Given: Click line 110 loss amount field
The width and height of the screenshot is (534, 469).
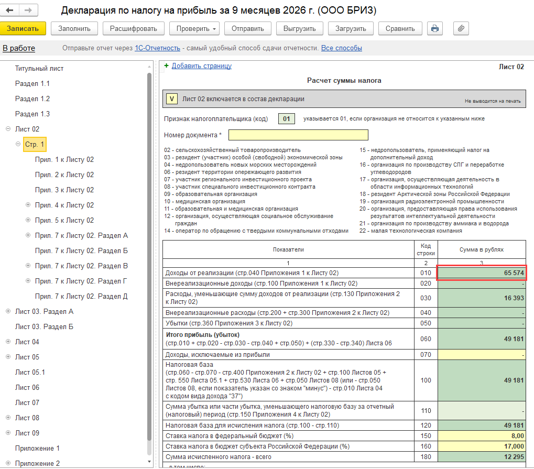Looking at the screenshot, I should tap(482, 411).
